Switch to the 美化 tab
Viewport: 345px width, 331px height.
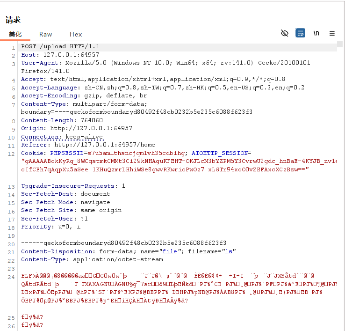[15, 34]
